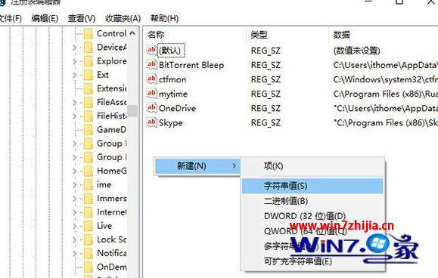This screenshot has height=278, width=438.
Task: Choose 字符串值(S) in the submenu
Action: click(312, 186)
